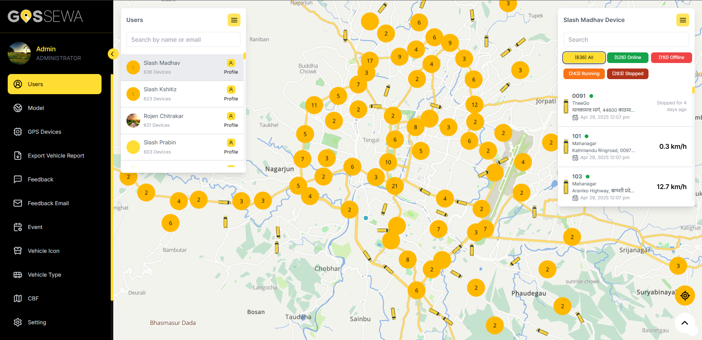Open map cluster marker 11
The width and height of the screenshot is (702, 340).
tap(314, 105)
